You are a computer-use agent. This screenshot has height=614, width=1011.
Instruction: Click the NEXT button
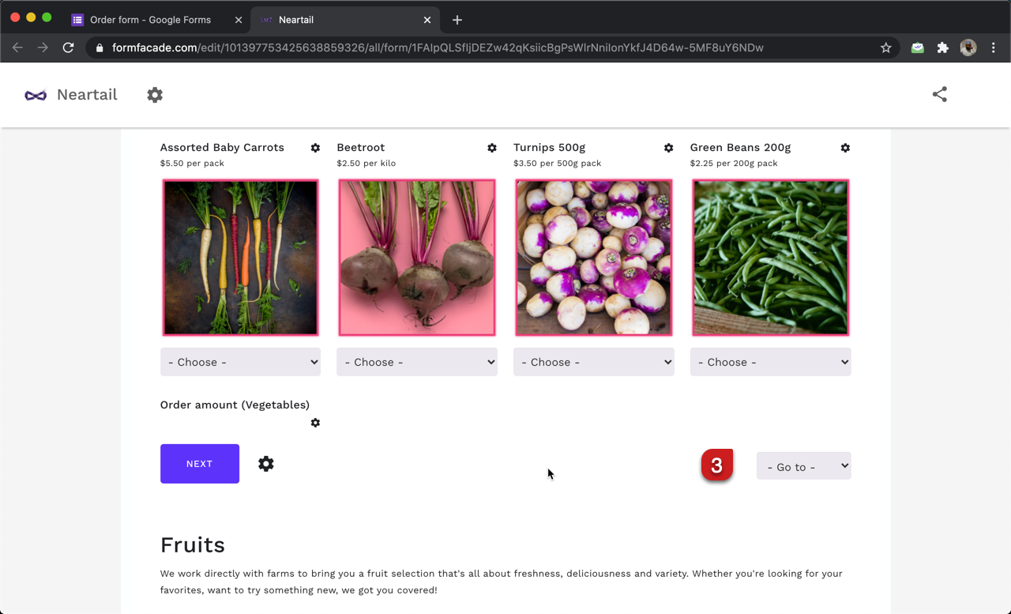(x=200, y=464)
